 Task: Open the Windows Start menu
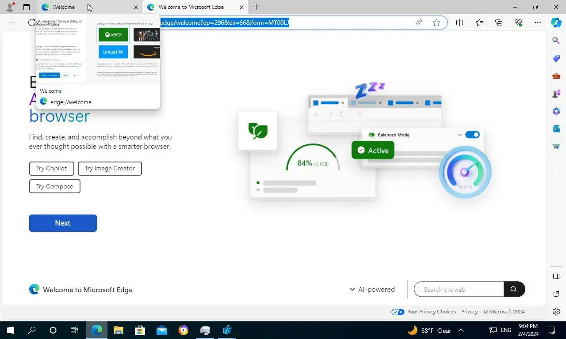click(11, 330)
